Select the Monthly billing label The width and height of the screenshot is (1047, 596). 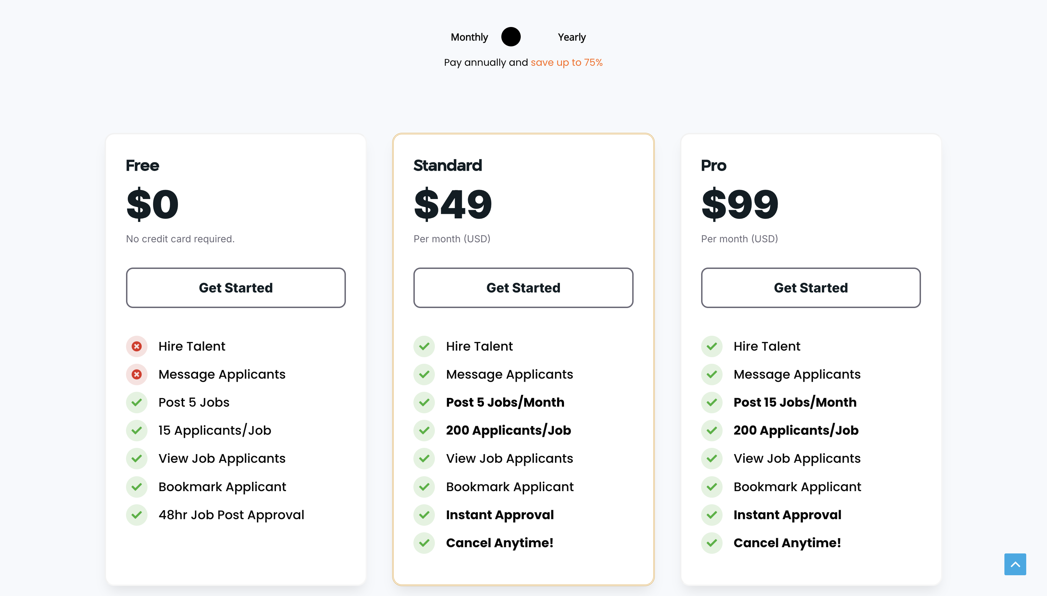(x=469, y=37)
